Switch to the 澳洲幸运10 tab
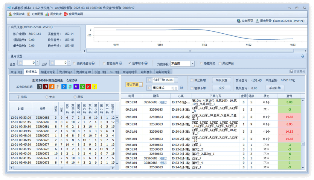This screenshot has height=180, width=314. tap(83, 72)
